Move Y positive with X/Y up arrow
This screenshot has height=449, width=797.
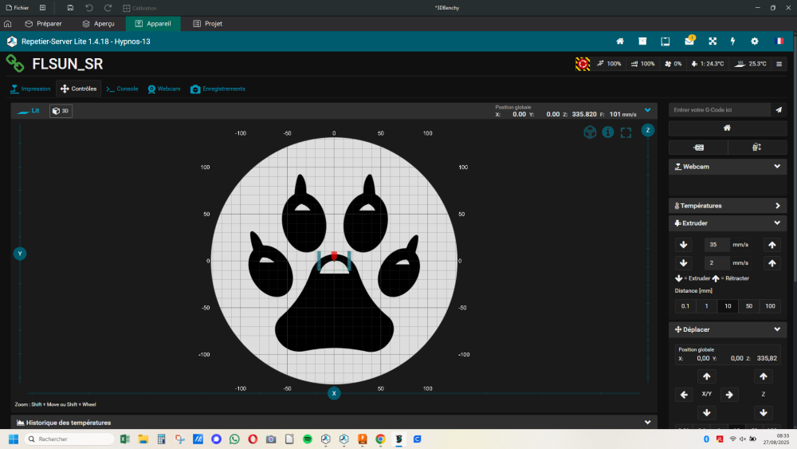(706, 376)
